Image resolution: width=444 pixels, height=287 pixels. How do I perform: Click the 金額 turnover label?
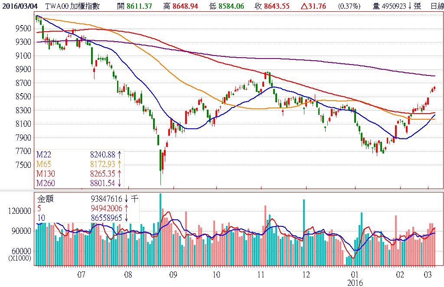coord(46,199)
